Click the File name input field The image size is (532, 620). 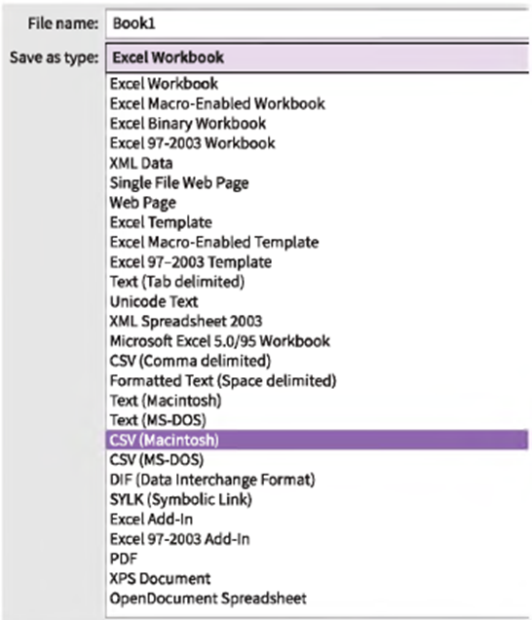[x=318, y=23]
